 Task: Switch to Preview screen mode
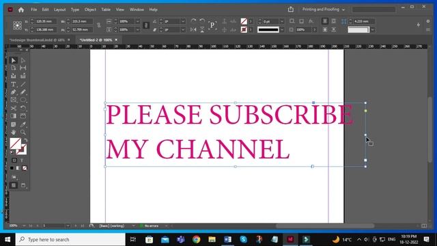[23, 185]
